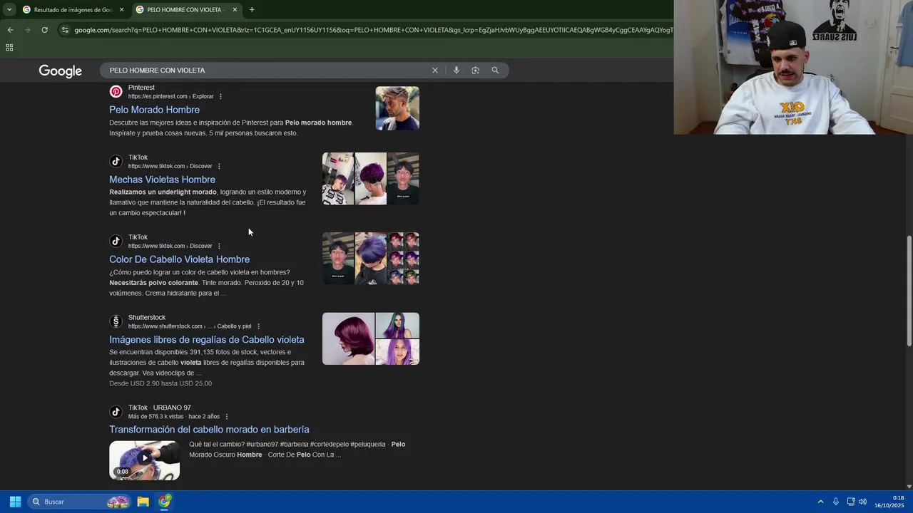913x513 pixels.
Task: Open options menu for 'Color De Cabello Violeta' result
Action: click(x=219, y=246)
